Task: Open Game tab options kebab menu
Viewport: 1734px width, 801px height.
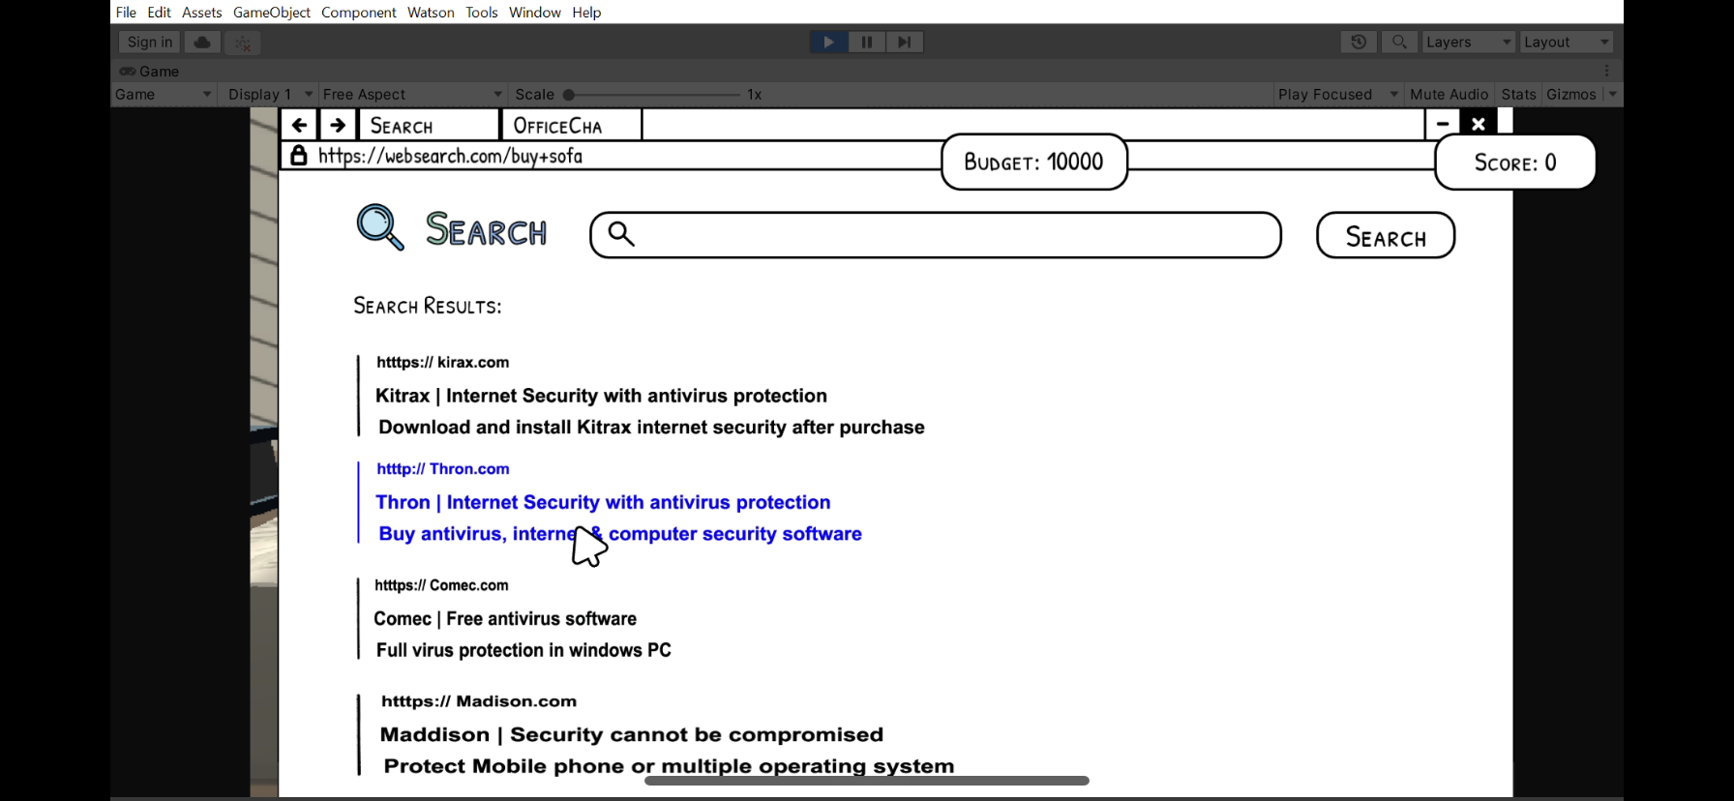Action: (1606, 71)
